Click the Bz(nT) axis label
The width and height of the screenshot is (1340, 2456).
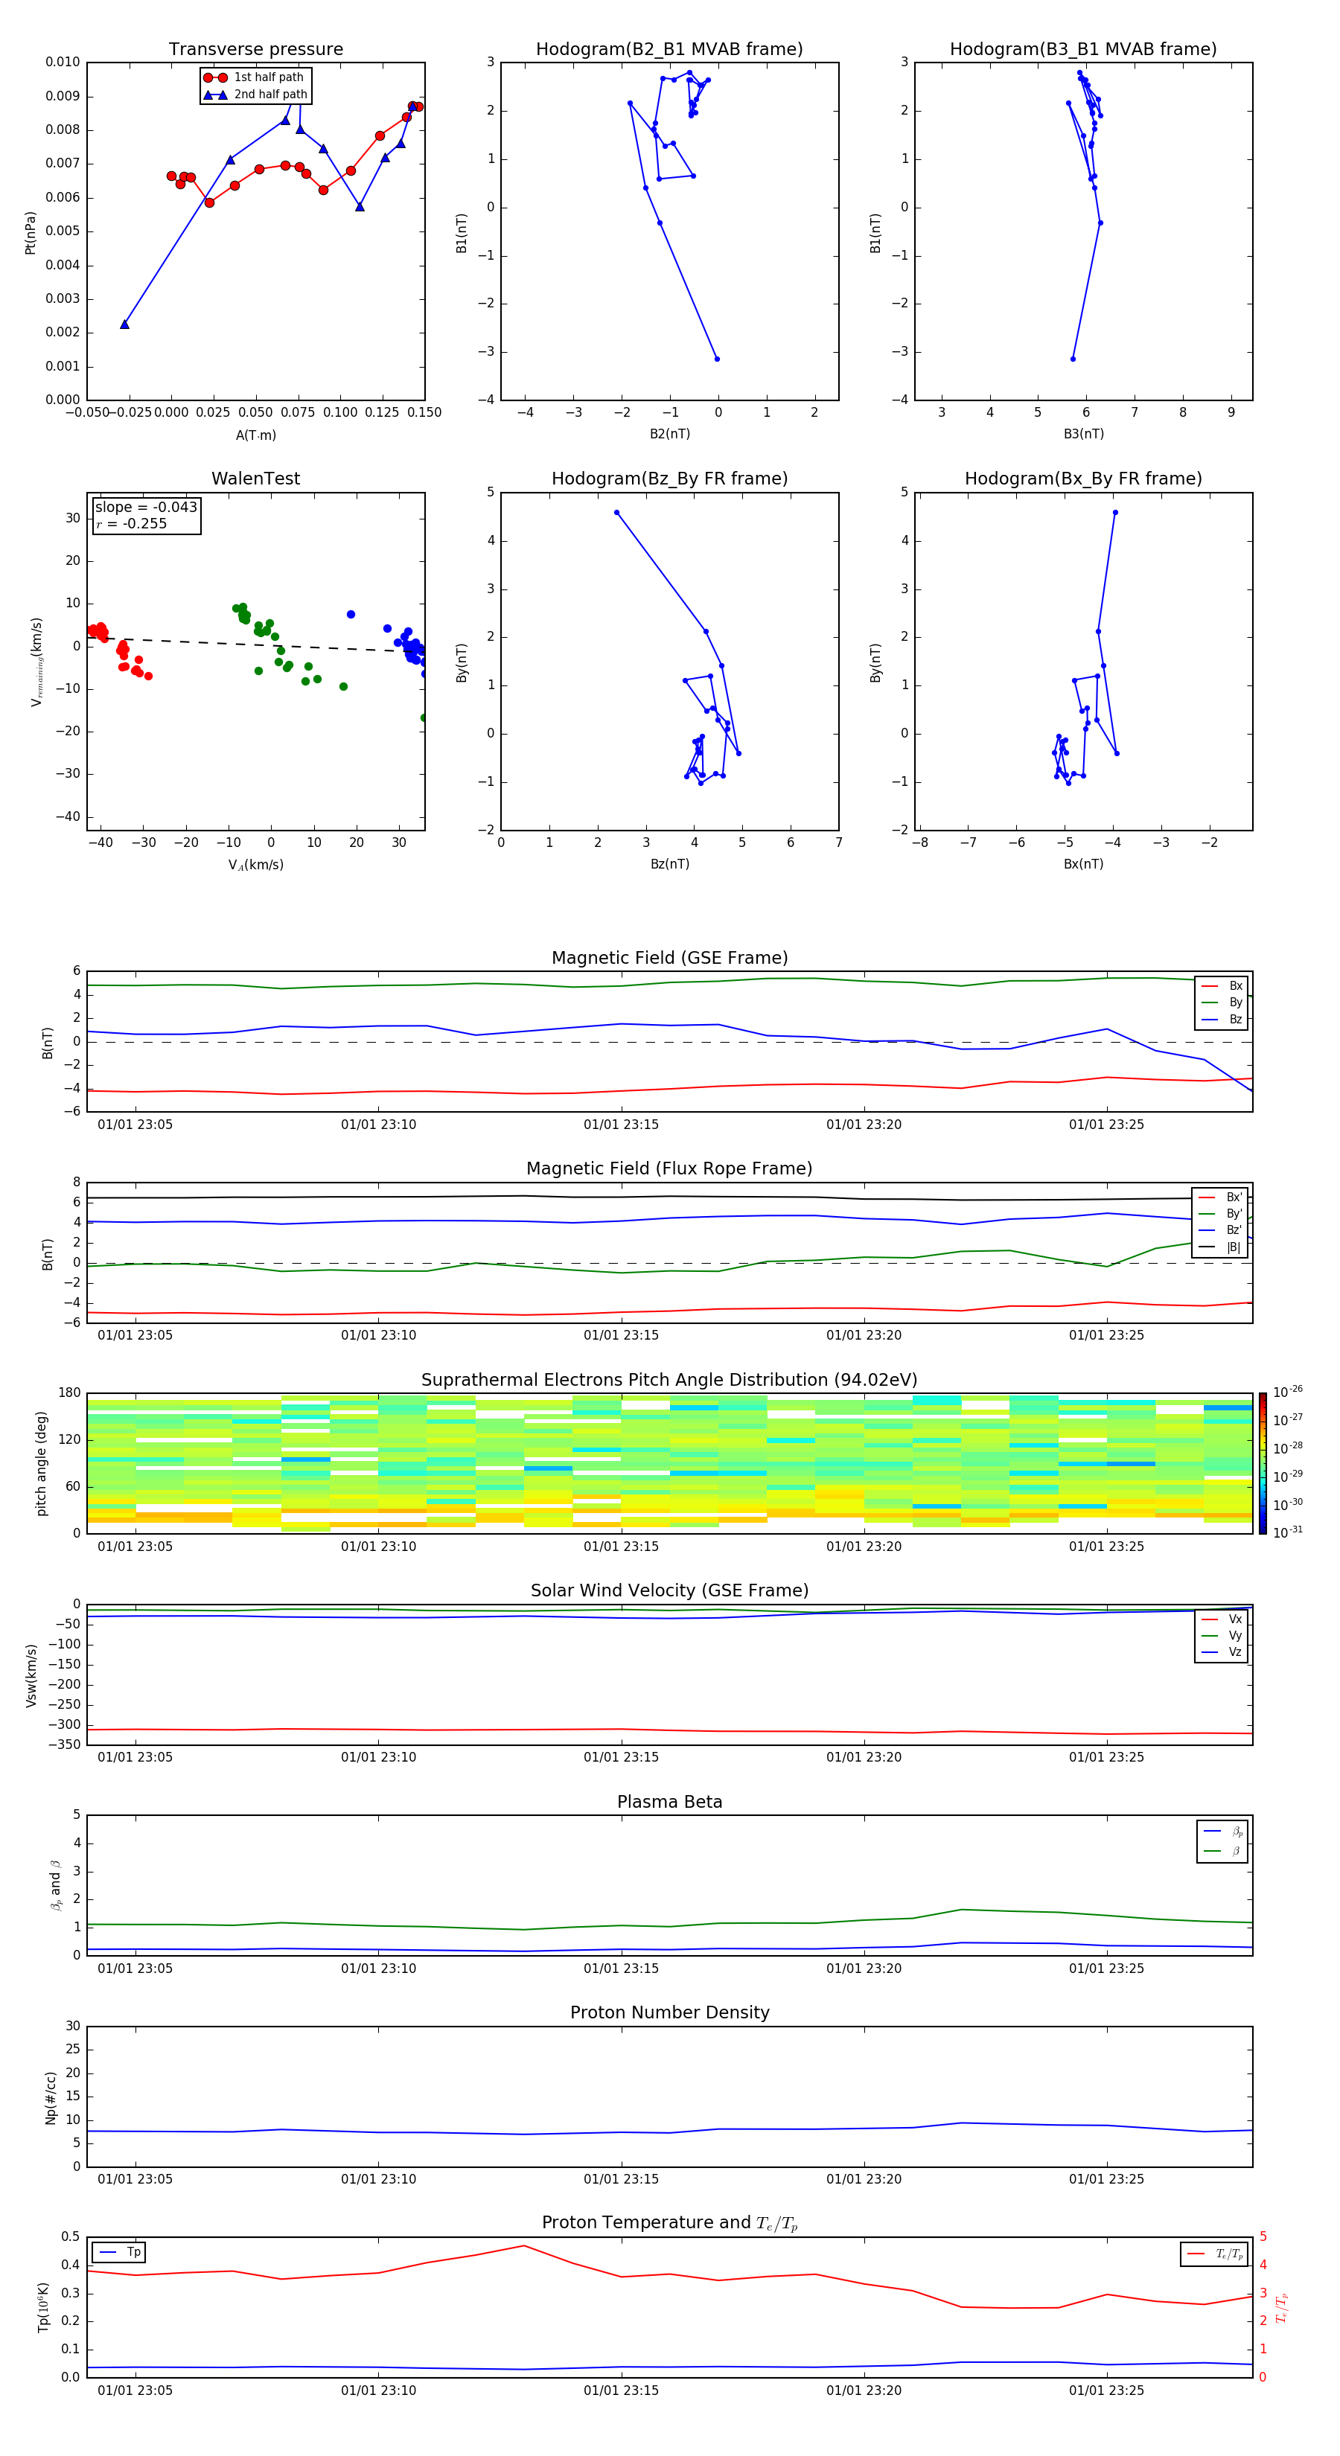tap(669, 864)
